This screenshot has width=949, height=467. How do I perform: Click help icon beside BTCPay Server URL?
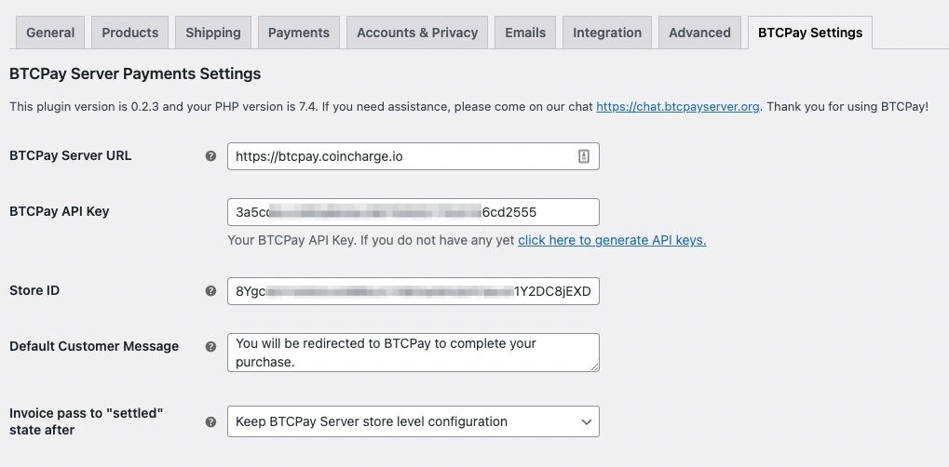210,156
